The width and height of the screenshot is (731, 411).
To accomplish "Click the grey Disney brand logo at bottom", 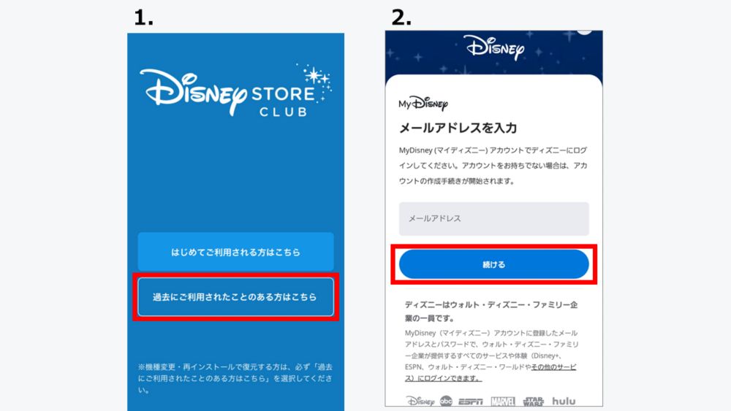I will click(420, 402).
